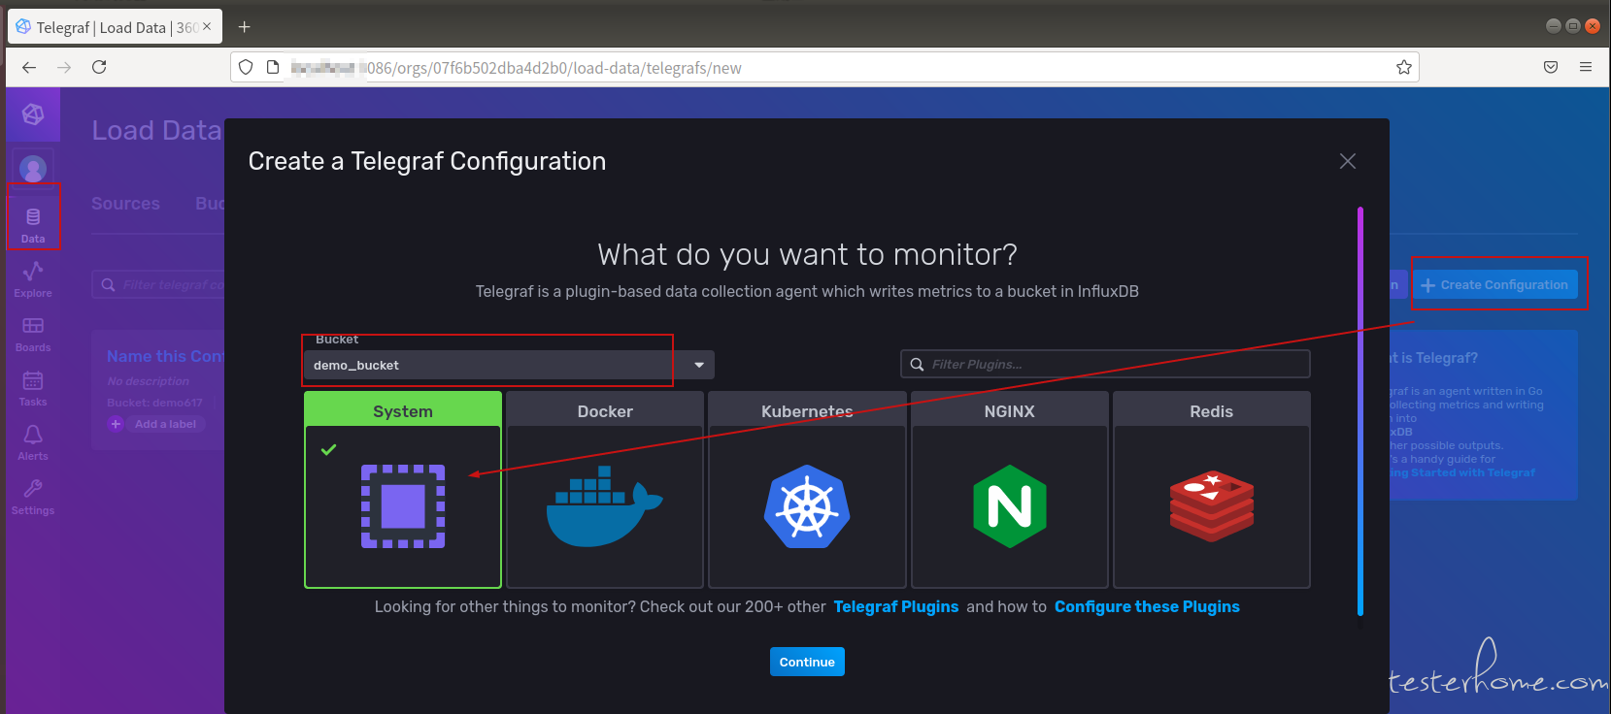
Task: Bookmark this page with the star icon
Action: tap(1403, 67)
